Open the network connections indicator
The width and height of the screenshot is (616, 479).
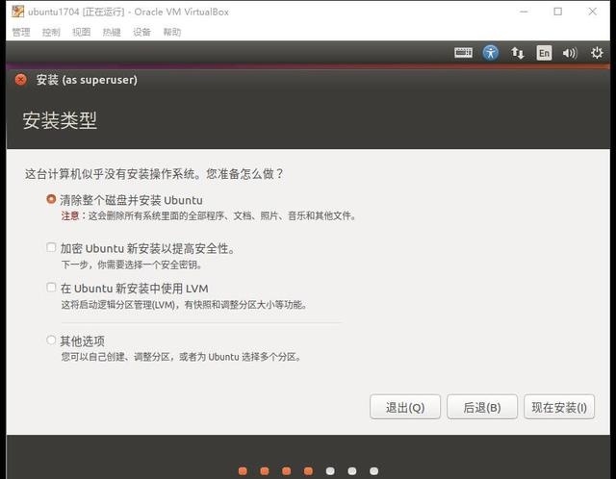click(x=518, y=53)
